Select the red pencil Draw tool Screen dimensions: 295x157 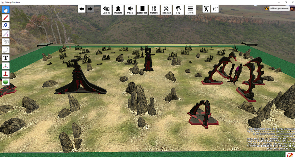(6, 18)
